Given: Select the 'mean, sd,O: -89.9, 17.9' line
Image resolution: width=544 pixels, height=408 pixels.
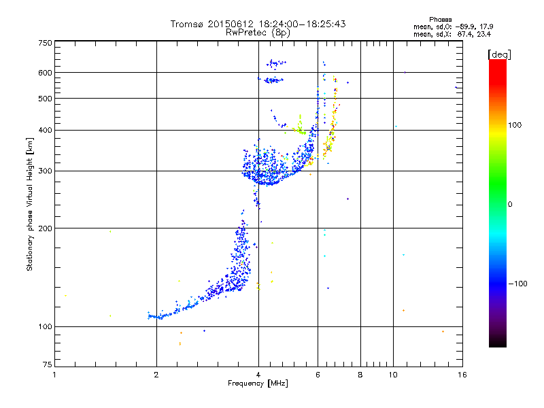Looking at the screenshot, I should (454, 27).
